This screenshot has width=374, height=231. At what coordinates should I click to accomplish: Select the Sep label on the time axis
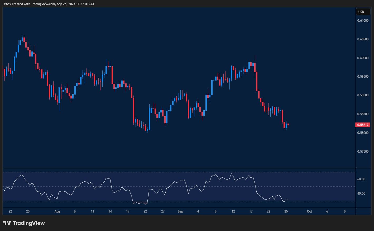pyautogui.click(x=180, y=211)
